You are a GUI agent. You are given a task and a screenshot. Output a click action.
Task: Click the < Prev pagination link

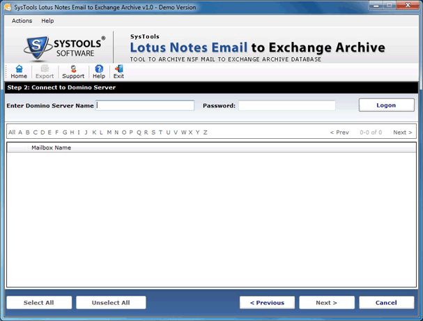pyautogui.click(x=339, y=133)
